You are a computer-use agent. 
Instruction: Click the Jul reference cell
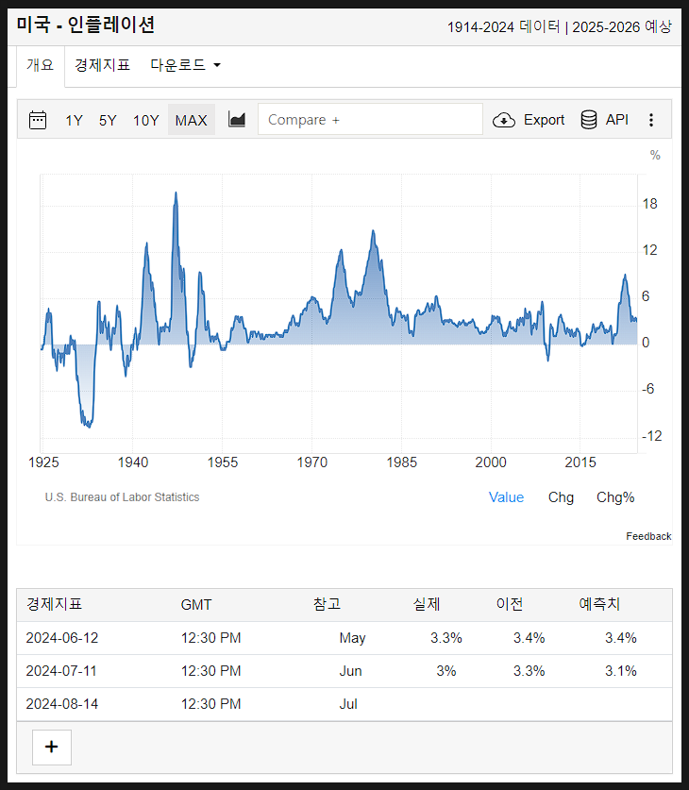click(x=348, y=704)
